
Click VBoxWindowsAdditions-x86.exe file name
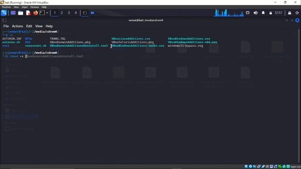pyautogui.click(x=192, y=42)
